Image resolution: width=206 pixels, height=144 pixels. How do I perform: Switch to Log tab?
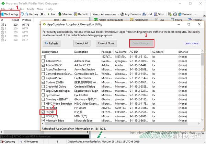160,19
